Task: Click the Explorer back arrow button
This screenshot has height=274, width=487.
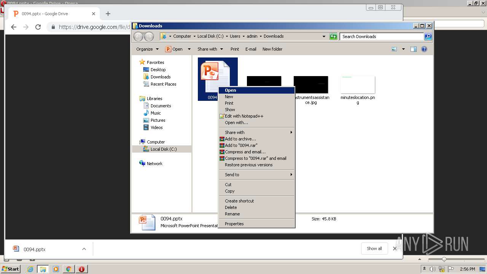Action: pos(138,37)
